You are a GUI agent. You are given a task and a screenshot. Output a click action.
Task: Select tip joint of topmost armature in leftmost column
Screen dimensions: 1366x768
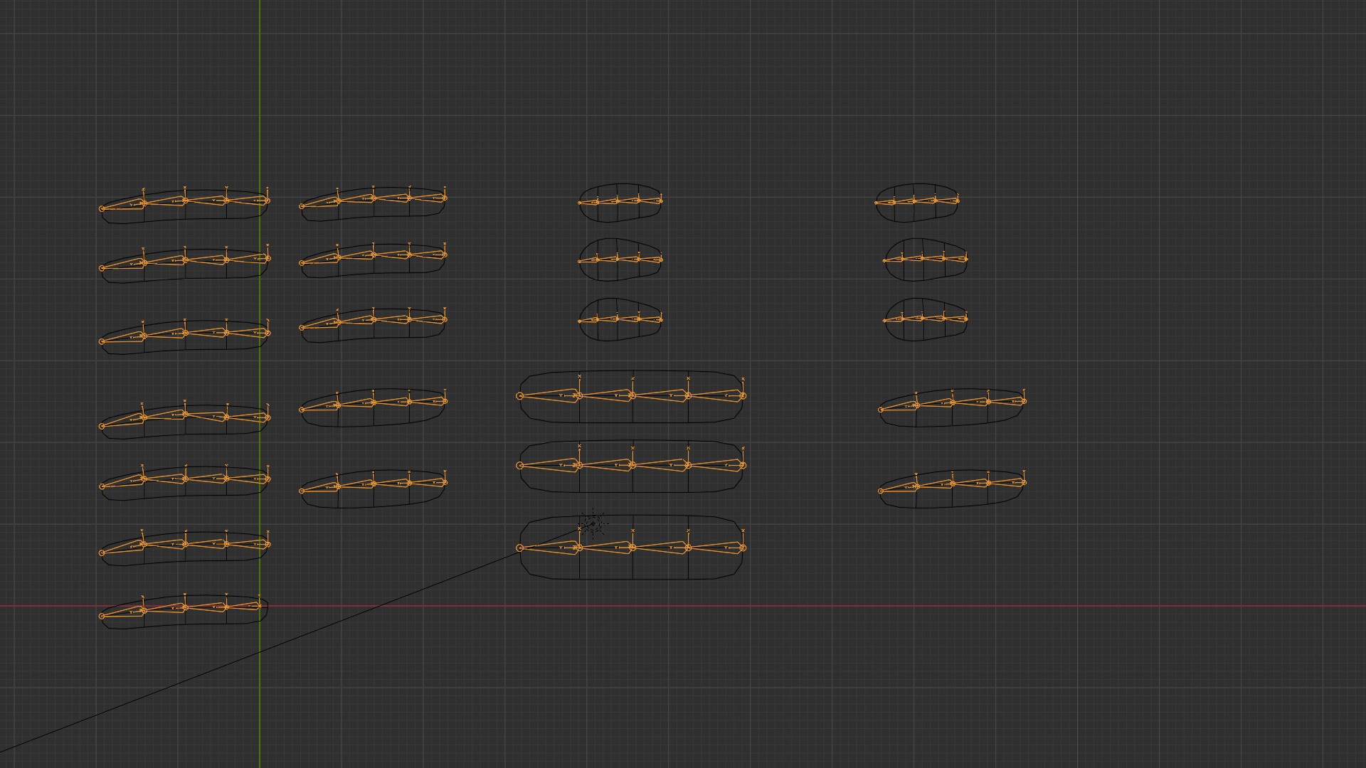[268, 201]
